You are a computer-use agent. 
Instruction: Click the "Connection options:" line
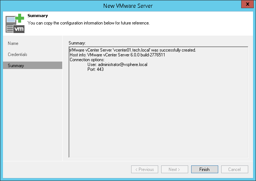click(x=87, y=60)
